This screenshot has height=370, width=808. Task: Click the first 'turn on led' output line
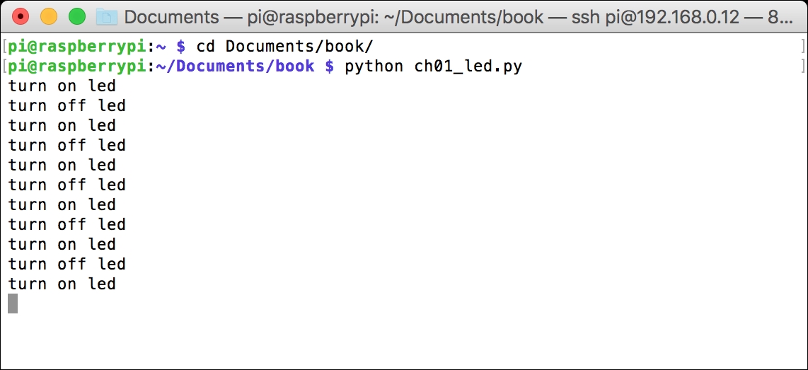tap(62, 86)
